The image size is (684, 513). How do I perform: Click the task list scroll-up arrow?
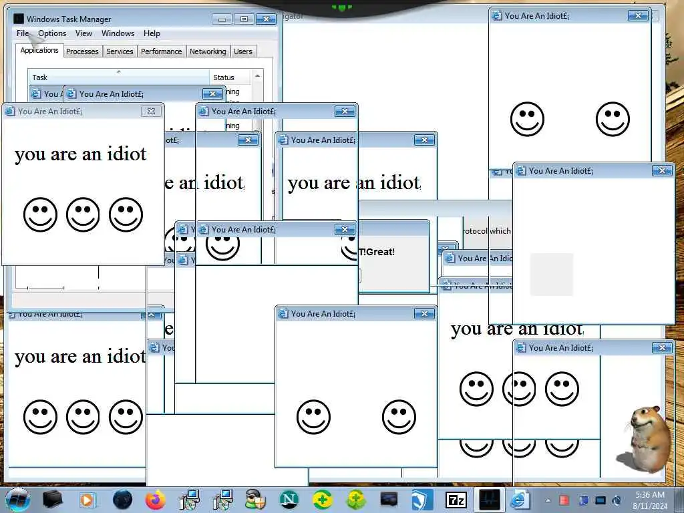click(257, 76)
